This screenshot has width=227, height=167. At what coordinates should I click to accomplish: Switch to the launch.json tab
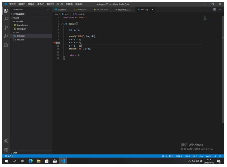pyautogui.click(x=102, y=9)
